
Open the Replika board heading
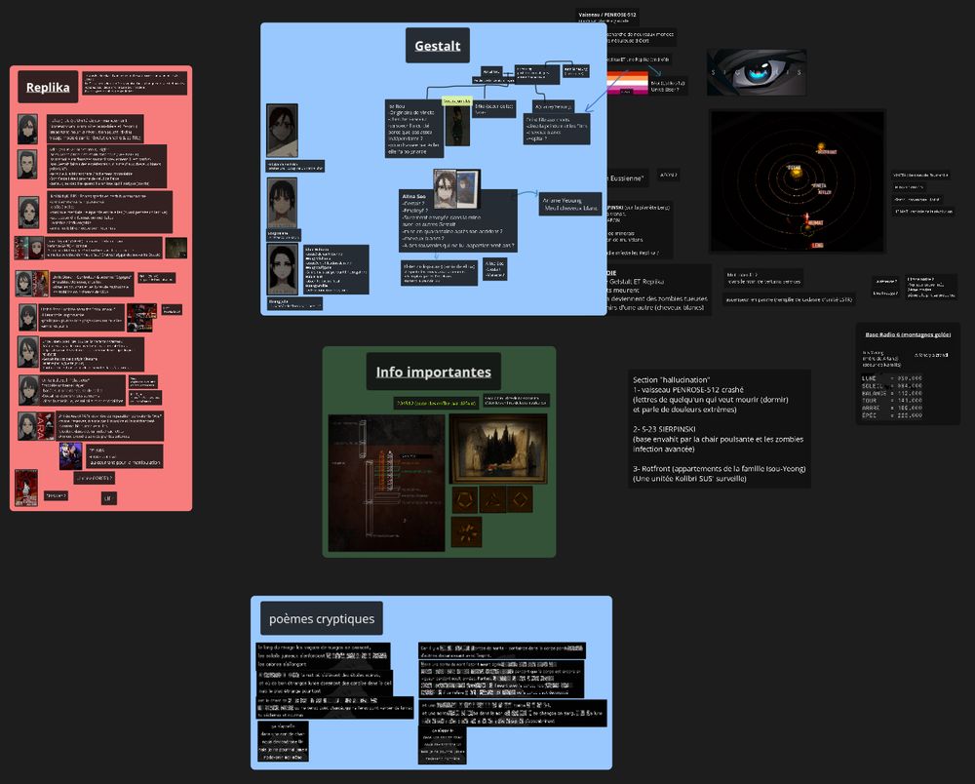[48, 87]
